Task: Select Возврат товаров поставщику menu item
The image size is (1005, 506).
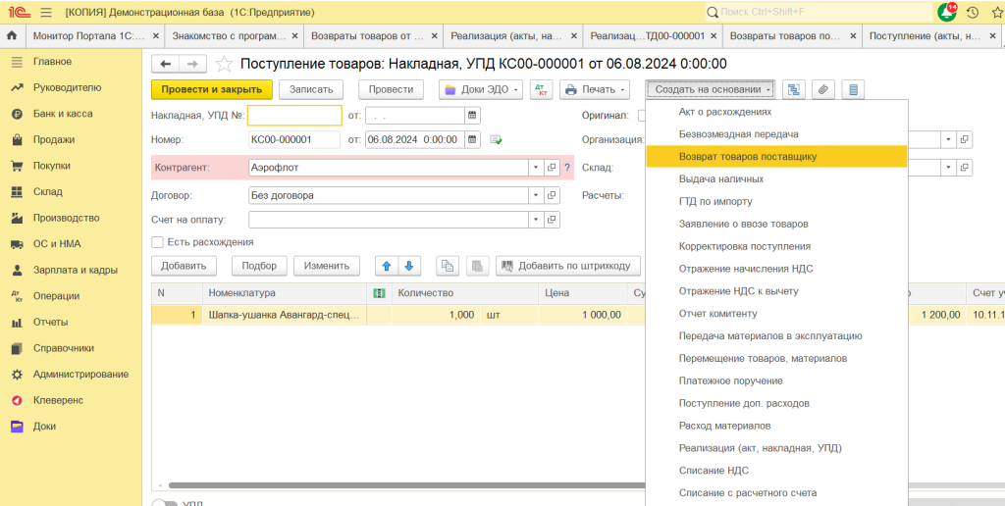Action: point(776,156)
